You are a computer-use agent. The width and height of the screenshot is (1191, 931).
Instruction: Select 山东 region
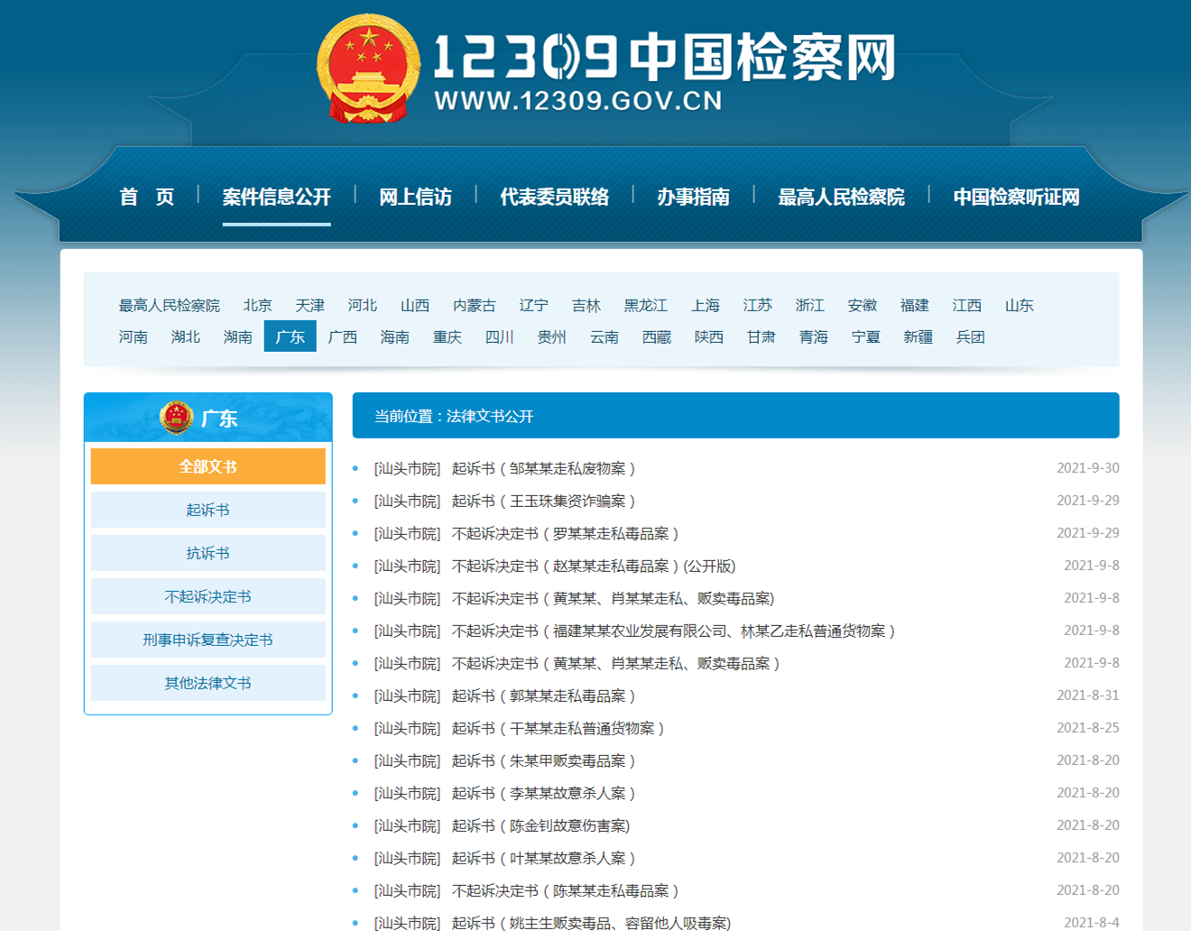point(1020,306)
